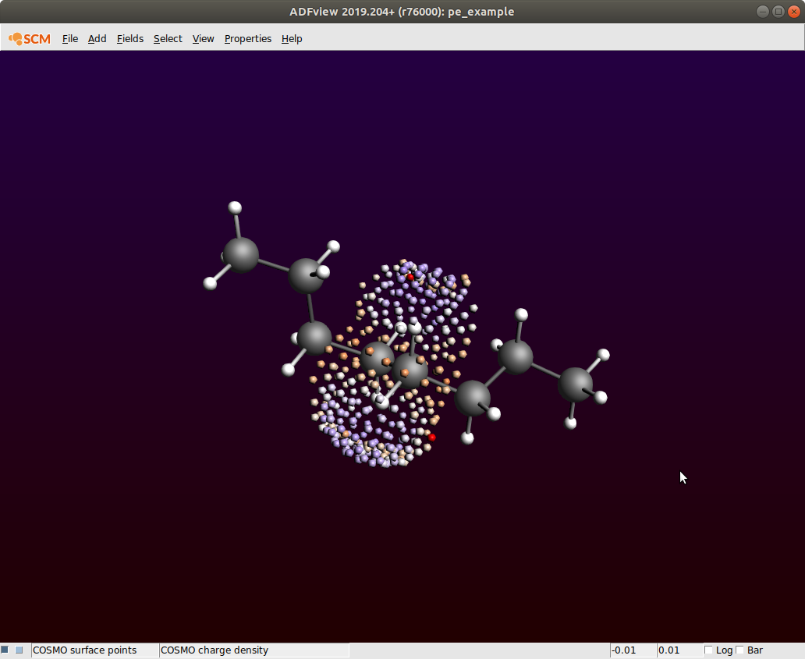Click the 0.01 maximum value field

679,650
